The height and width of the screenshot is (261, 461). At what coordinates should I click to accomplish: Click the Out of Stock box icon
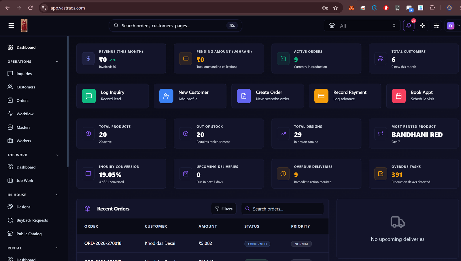(x=186, y=134)
